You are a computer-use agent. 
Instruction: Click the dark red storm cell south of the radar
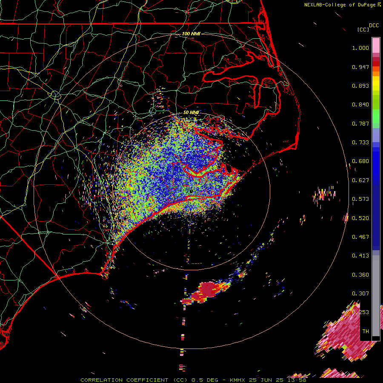coord(207,290)
